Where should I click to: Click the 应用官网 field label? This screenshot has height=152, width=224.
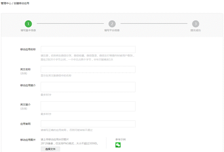tap(25, 124)
